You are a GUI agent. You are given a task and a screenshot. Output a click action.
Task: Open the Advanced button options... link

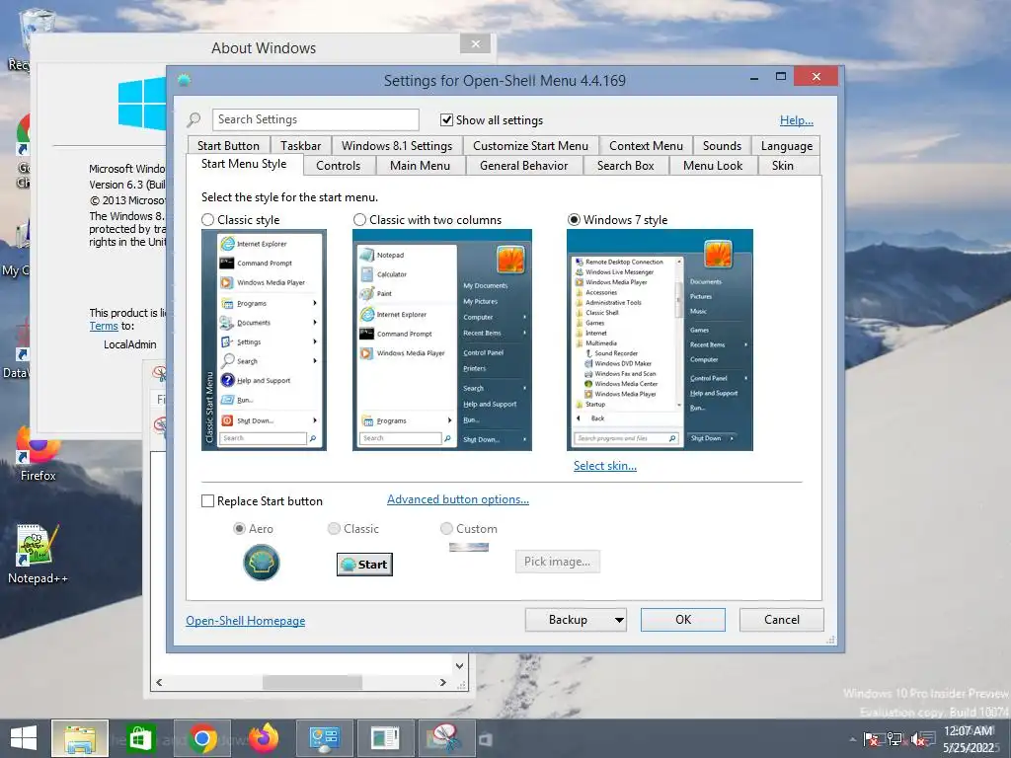(x=458, y=498)
